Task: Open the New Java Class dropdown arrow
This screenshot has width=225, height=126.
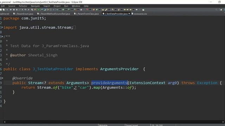Action: pos(99,9)
